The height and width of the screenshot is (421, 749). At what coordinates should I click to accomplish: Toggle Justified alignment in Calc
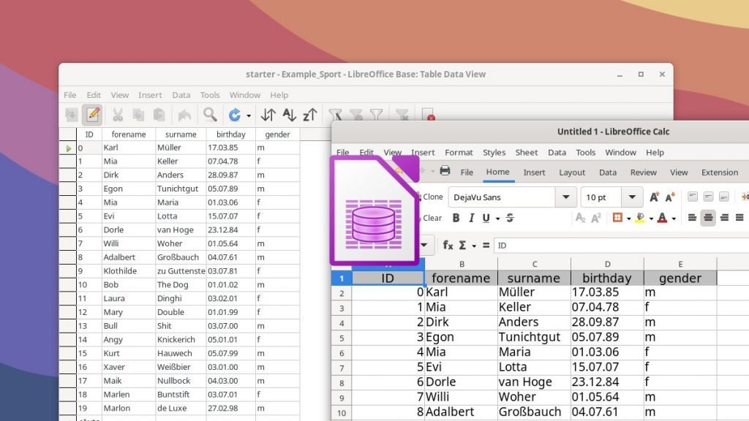[x=739, y=218]
